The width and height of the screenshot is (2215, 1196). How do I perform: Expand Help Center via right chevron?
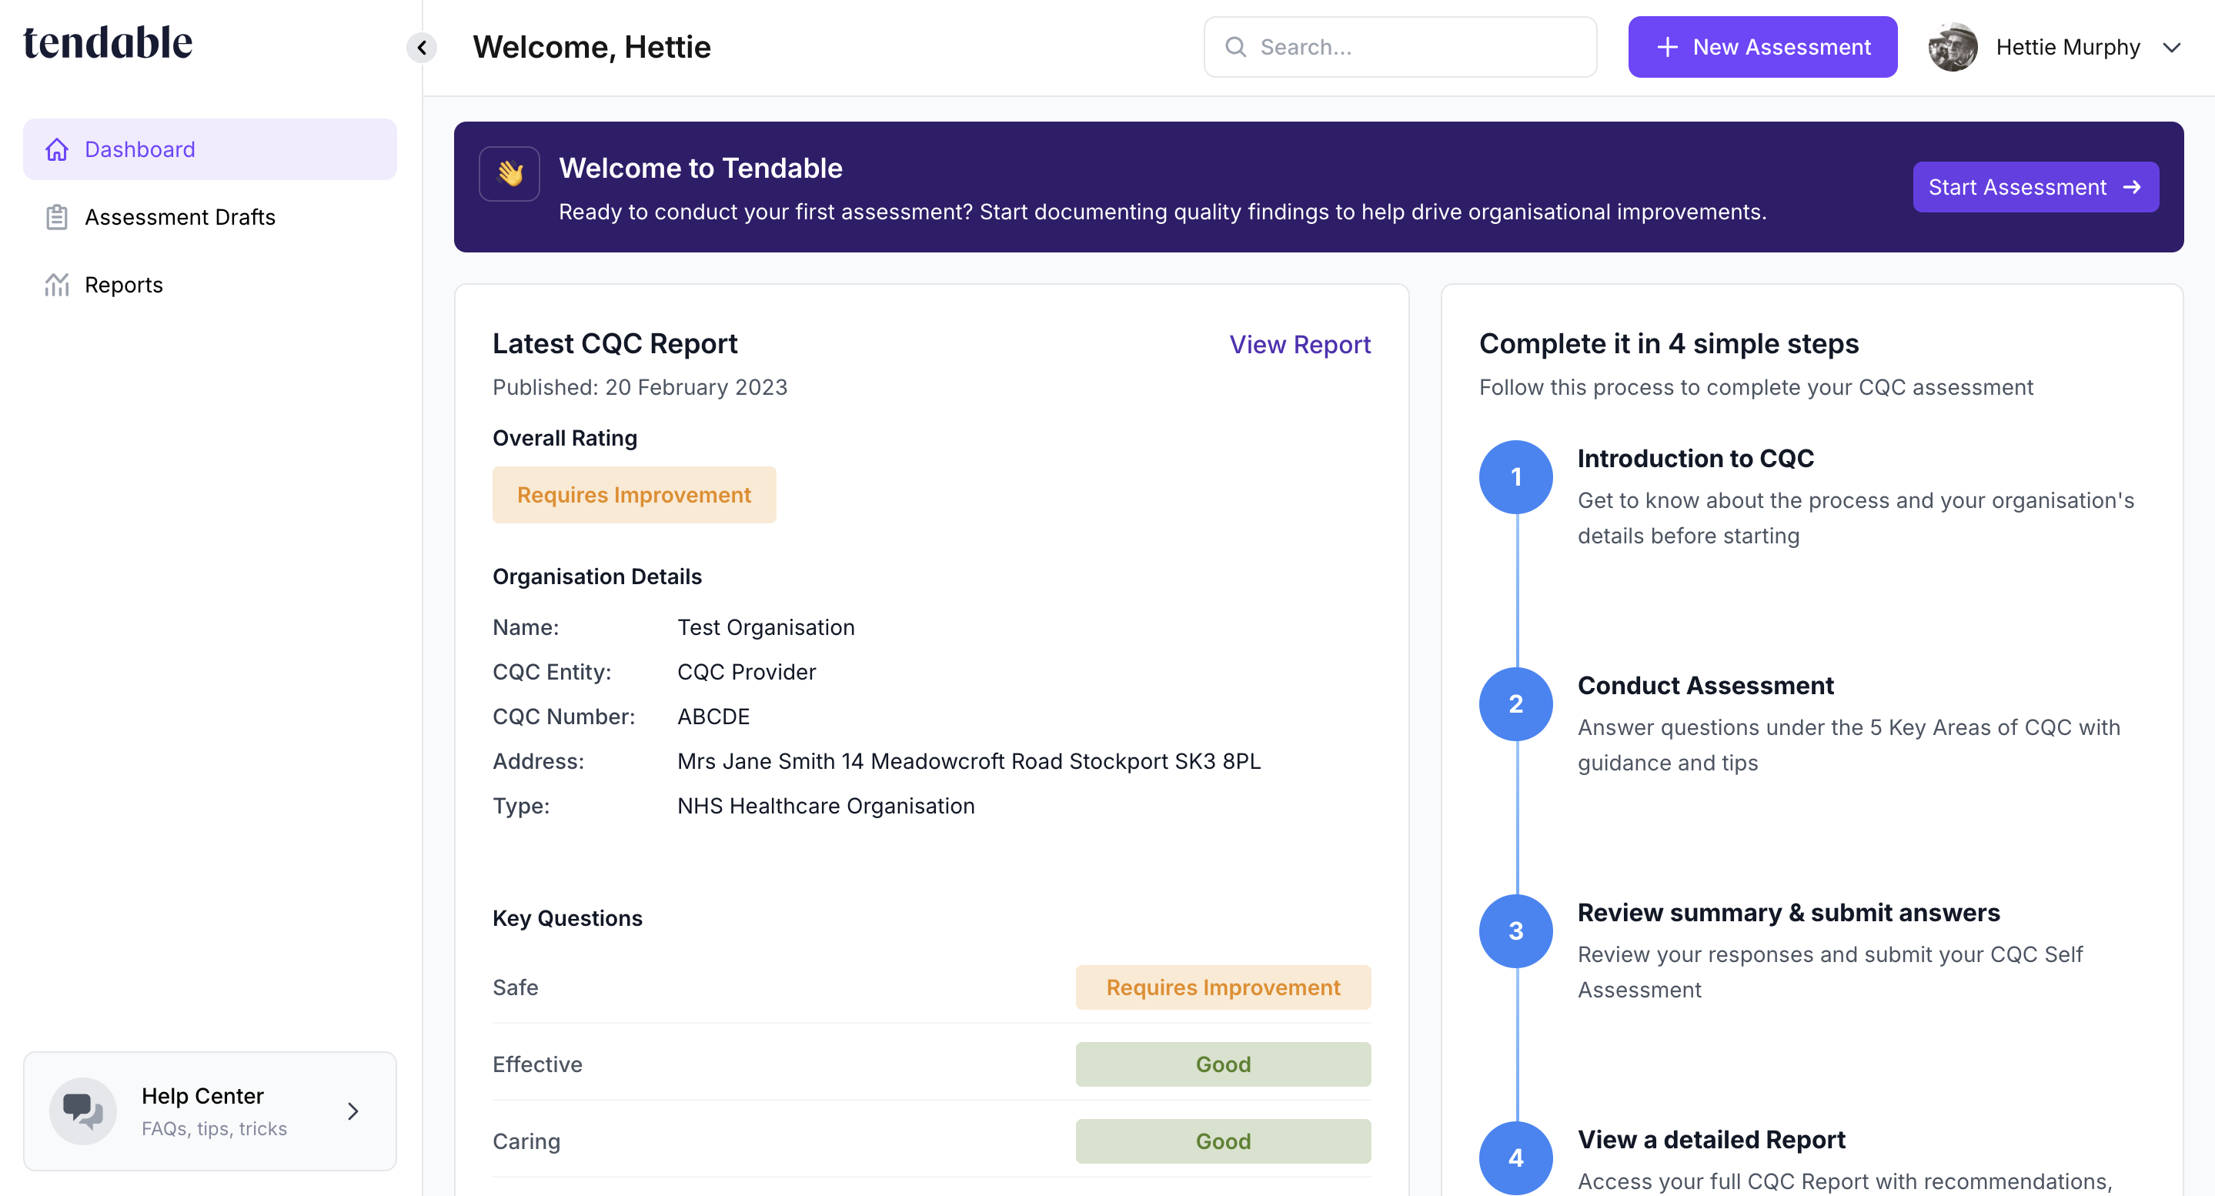coord(352,1111)
